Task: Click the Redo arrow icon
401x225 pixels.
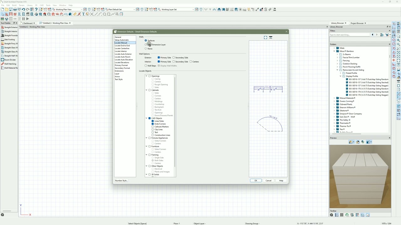Action: 28,9
